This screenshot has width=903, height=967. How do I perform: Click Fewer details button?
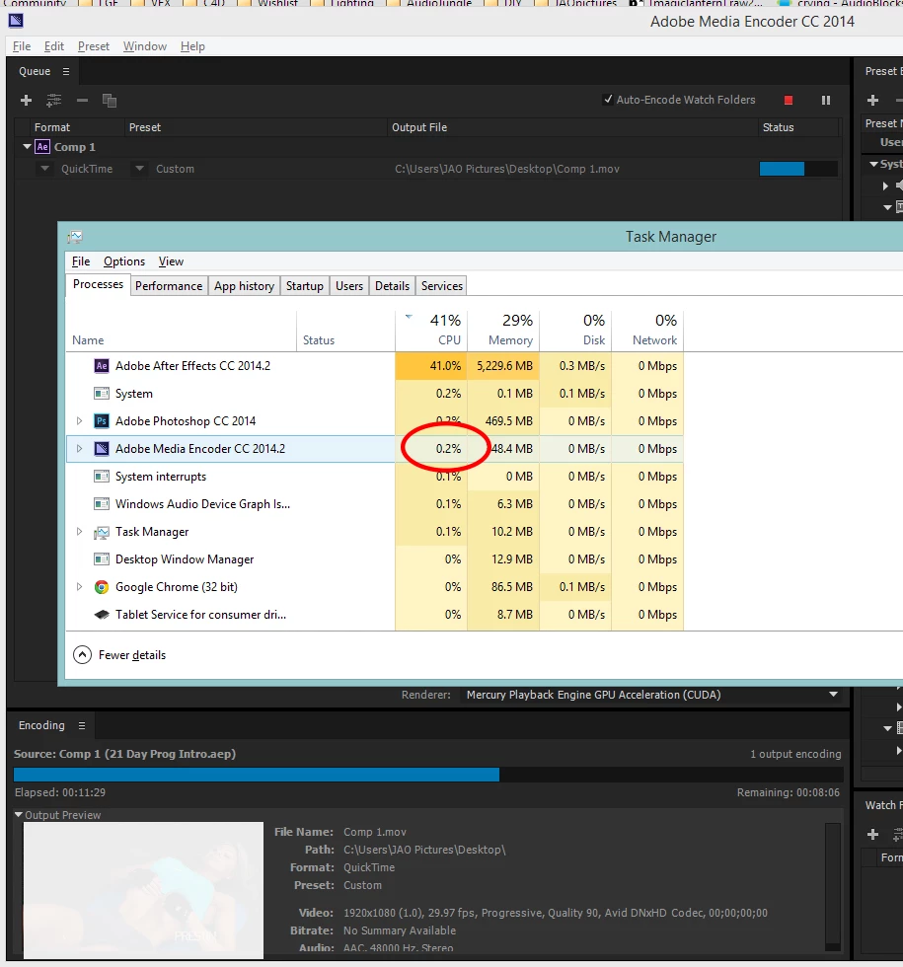[x=119, y=655]
